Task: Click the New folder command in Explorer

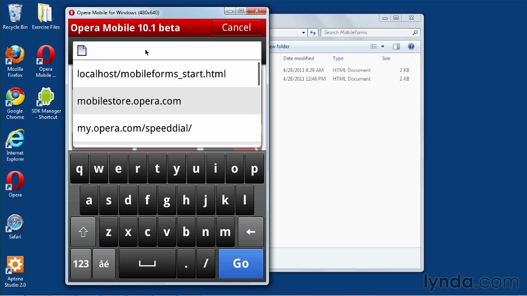Action: 279,46
